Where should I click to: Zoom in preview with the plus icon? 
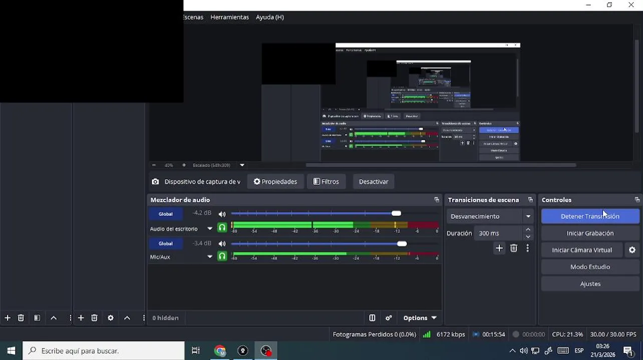coord(184,165)
